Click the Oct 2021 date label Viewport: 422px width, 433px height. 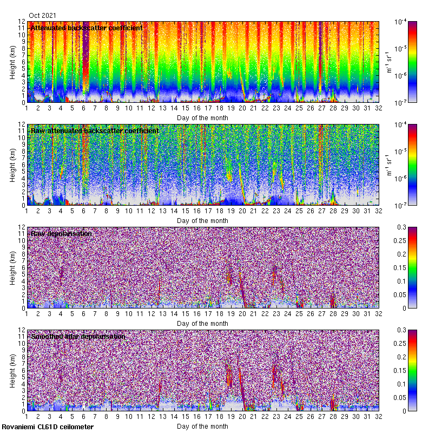coord(42,16)
